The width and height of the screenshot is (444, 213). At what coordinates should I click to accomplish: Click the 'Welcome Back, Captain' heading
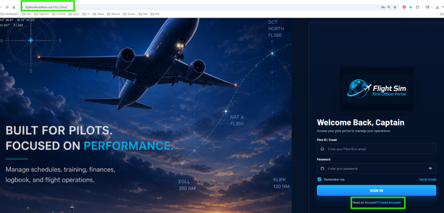[360, 123]
